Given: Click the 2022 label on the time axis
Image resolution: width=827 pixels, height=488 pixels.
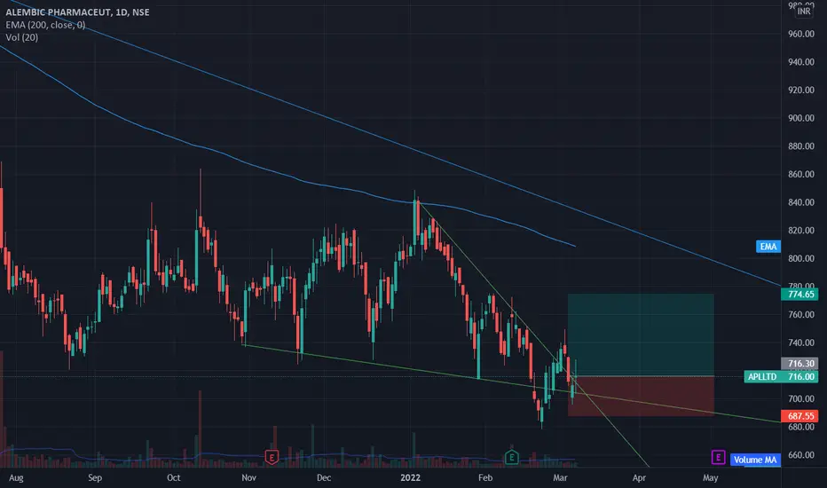Looking at the screenshot, I should [x=410, y=478].
